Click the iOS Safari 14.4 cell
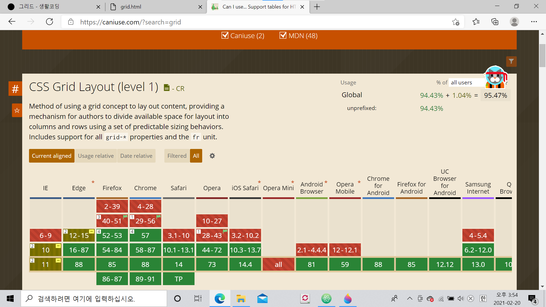This screenshot has height=307, width=546. click(245, 264)
